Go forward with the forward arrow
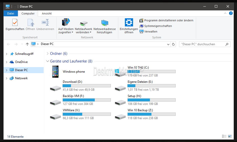 16,44
